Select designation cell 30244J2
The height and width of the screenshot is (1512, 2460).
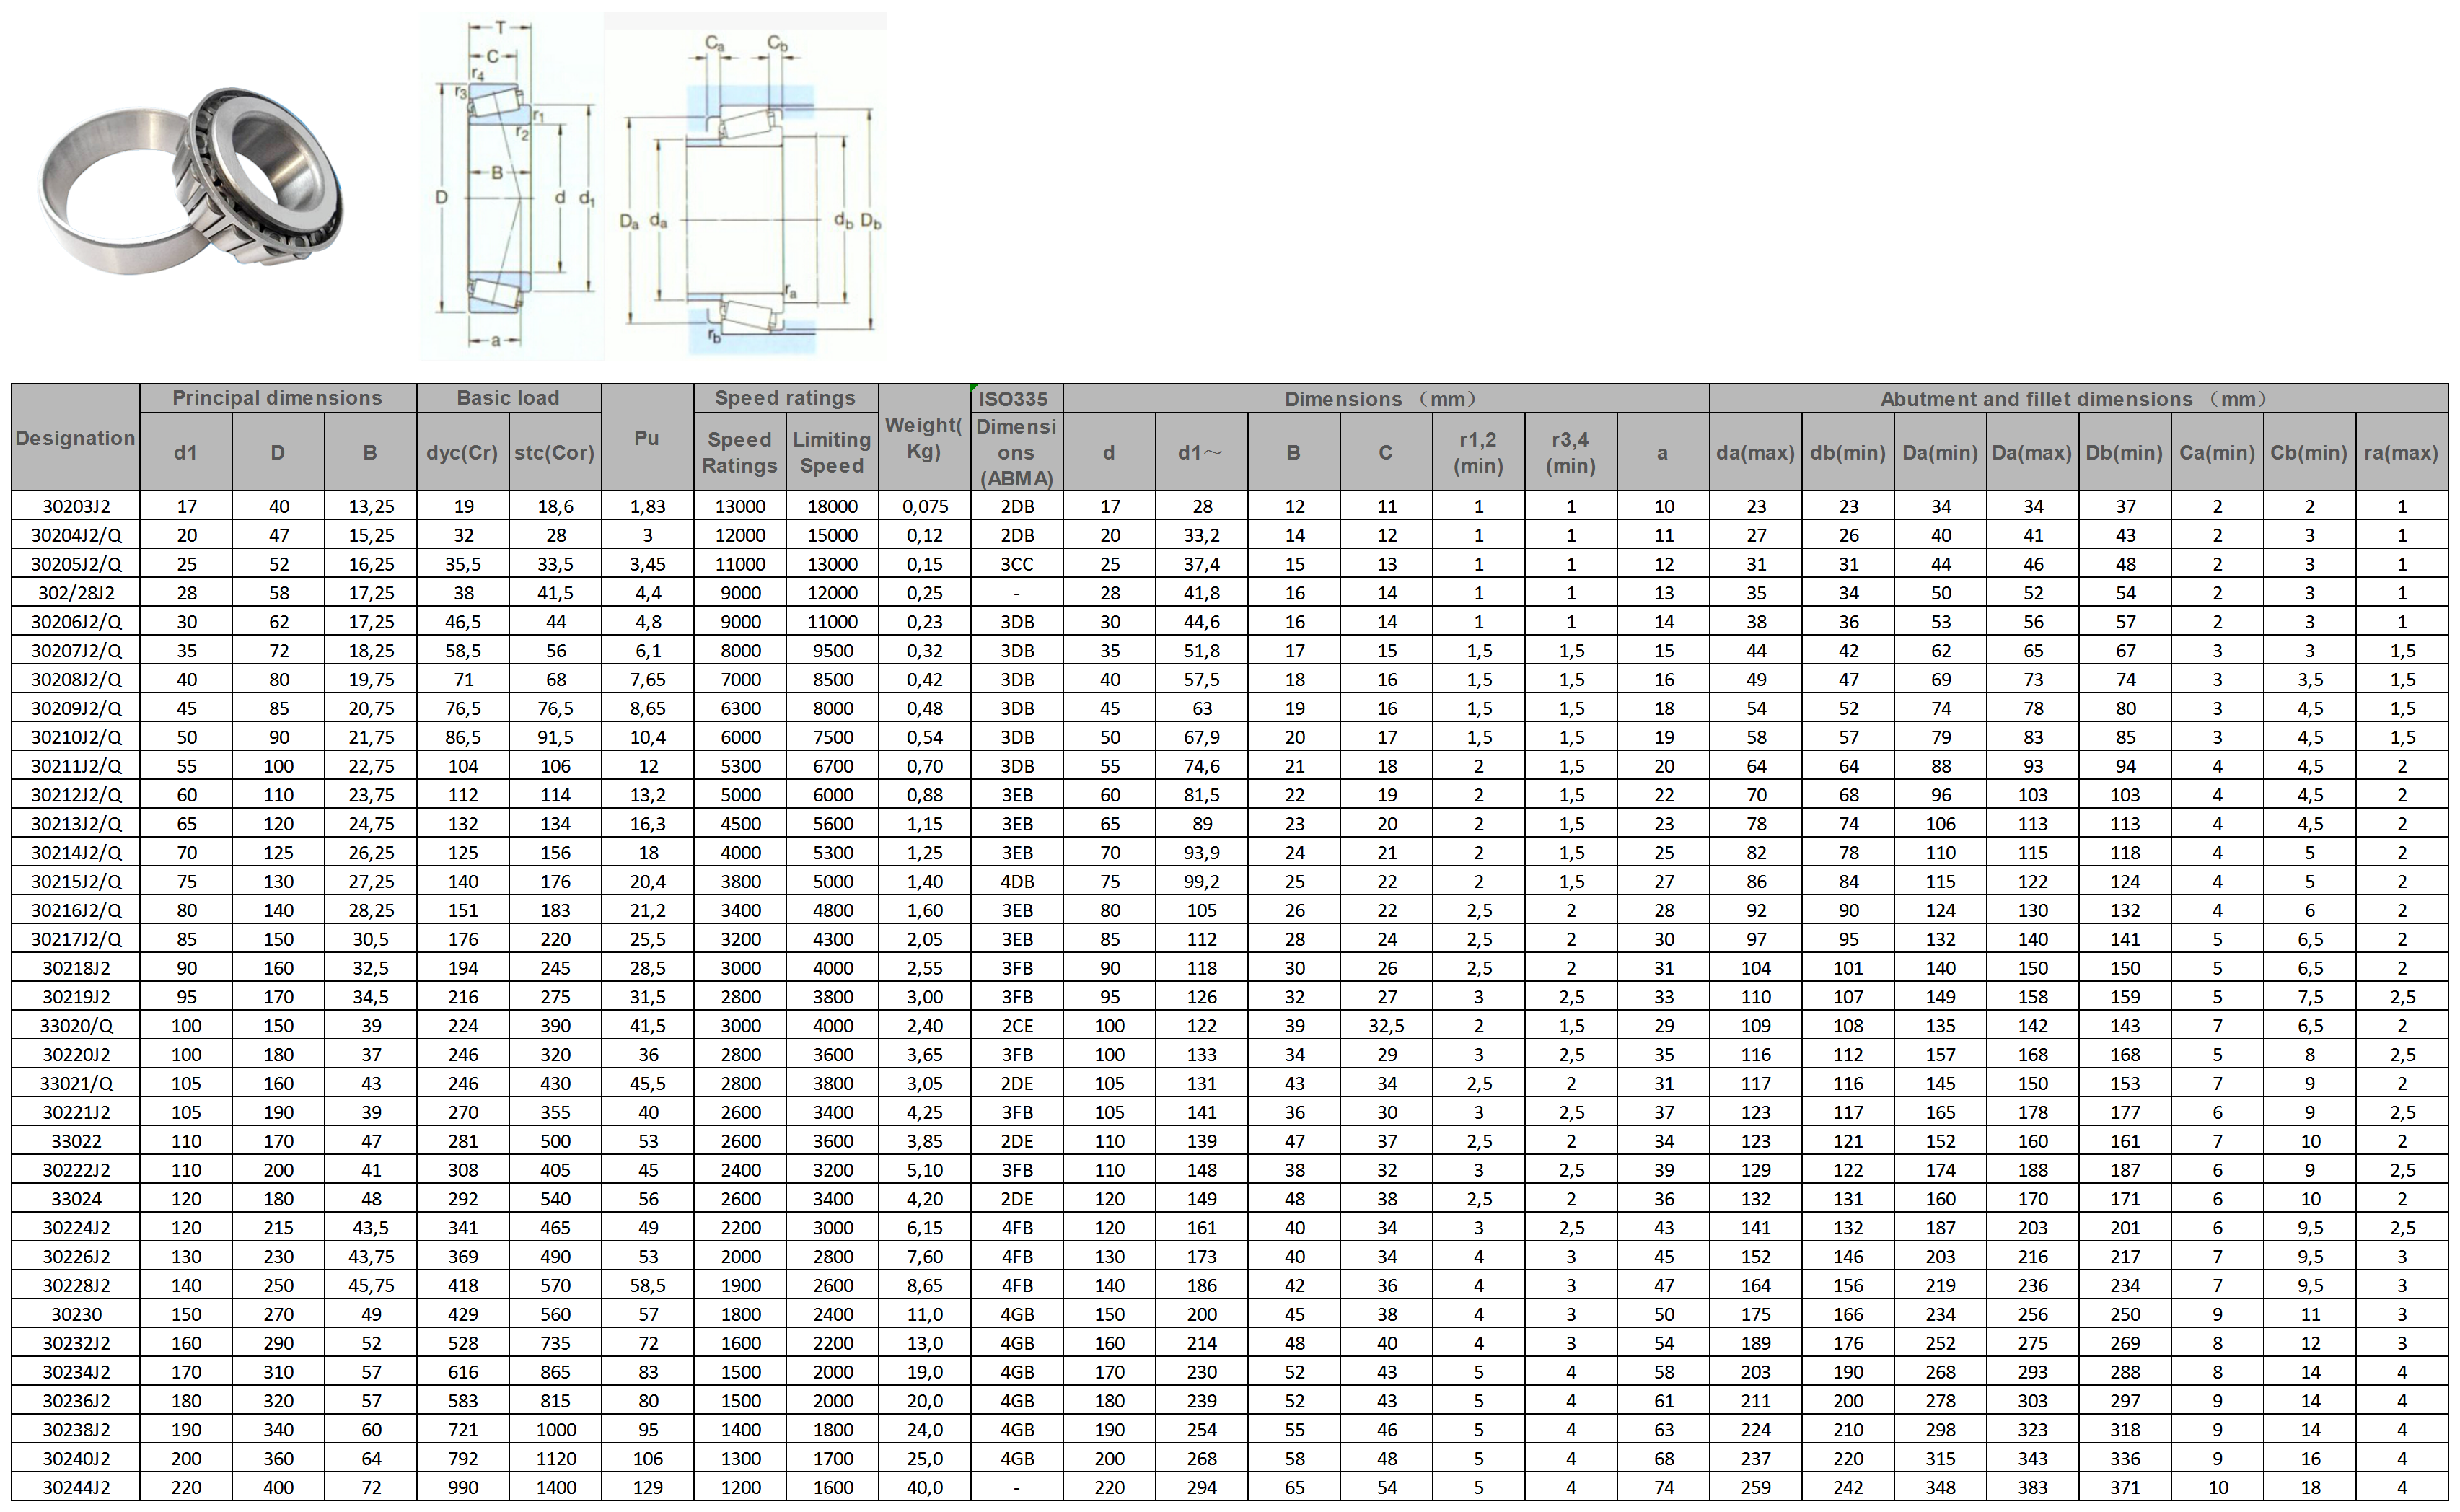click(76, 1487)
